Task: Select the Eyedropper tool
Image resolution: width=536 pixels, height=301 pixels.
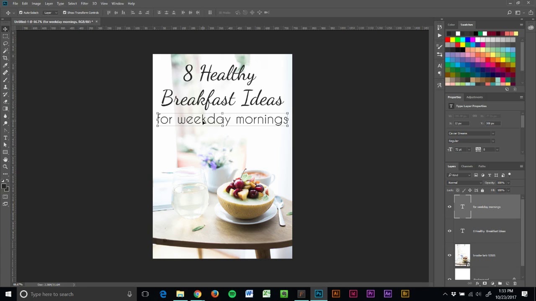Action: point(5,65)
